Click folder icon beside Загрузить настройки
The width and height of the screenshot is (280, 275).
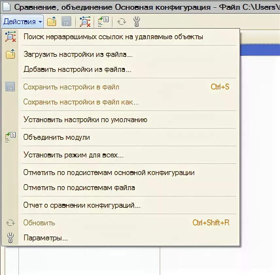[x=10, y=54]
